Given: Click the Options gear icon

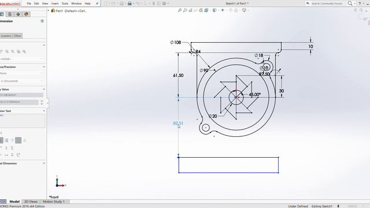Looking at the screenshot, I should coord(164,3).
